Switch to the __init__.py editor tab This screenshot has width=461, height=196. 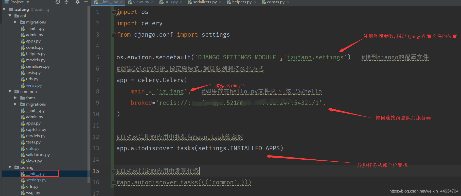(109, 2)
